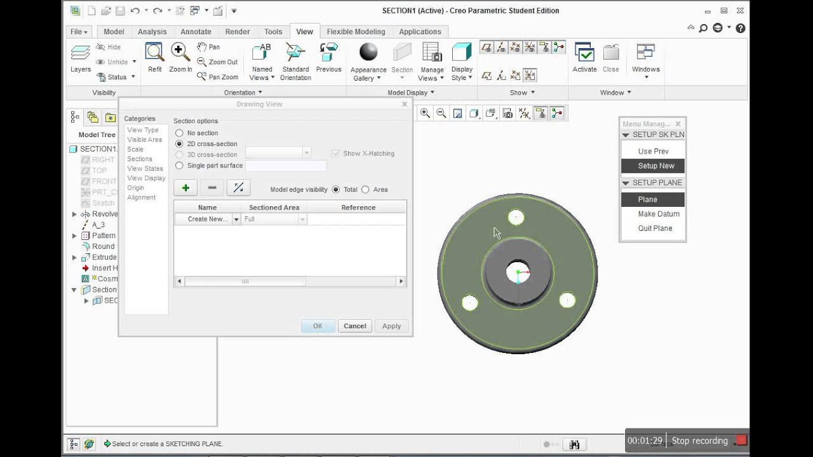
Task: Collapse the SETUP PLANE menu section
Action: pyautogui.click(x=626, y=183)
